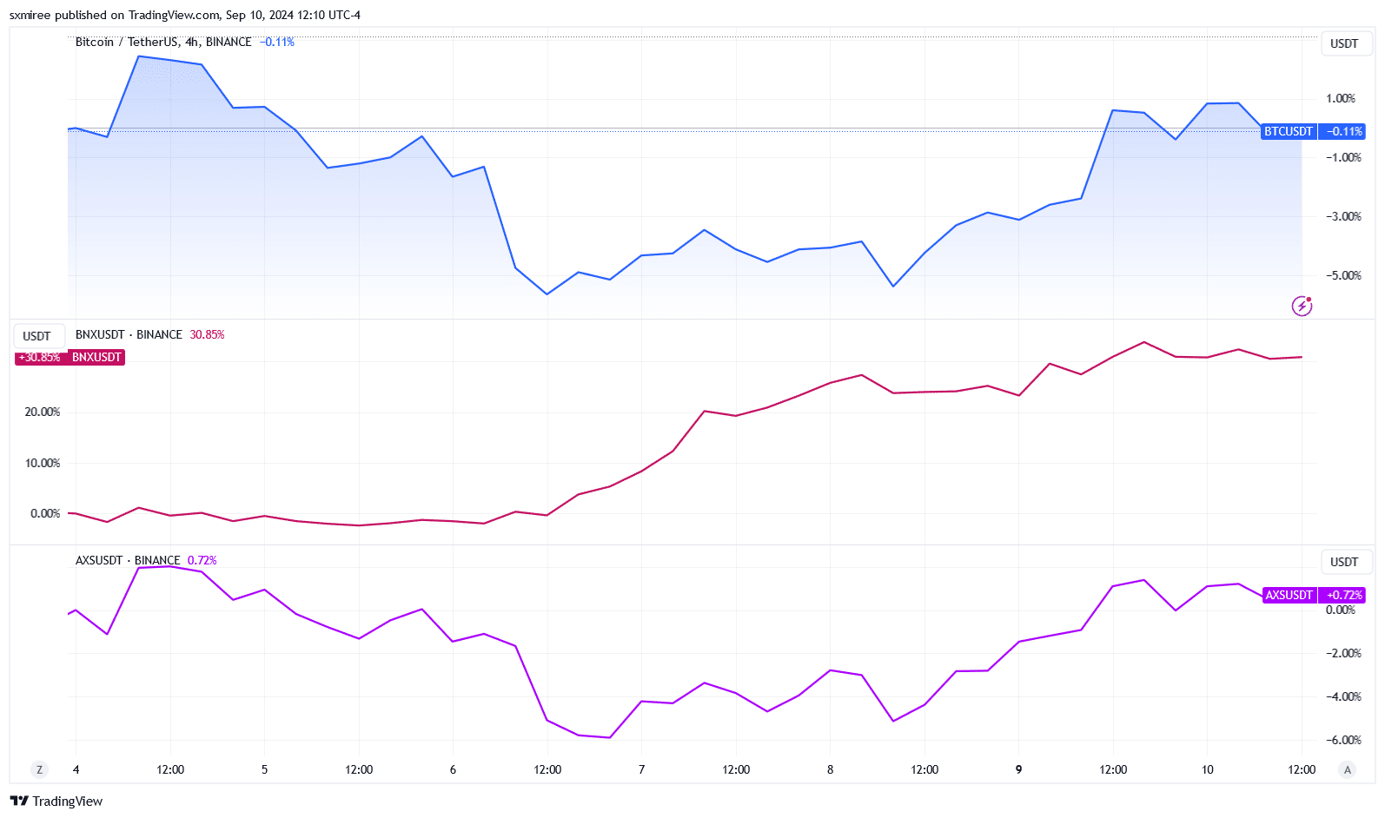Screen dimensions: 1385x818
Task: Click the red +30.85% scale badge
Action: coord(40,357)
